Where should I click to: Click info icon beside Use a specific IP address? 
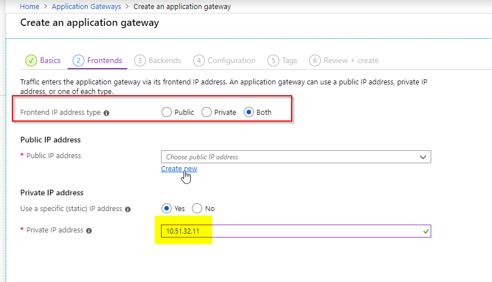click(x=128, y=209)
